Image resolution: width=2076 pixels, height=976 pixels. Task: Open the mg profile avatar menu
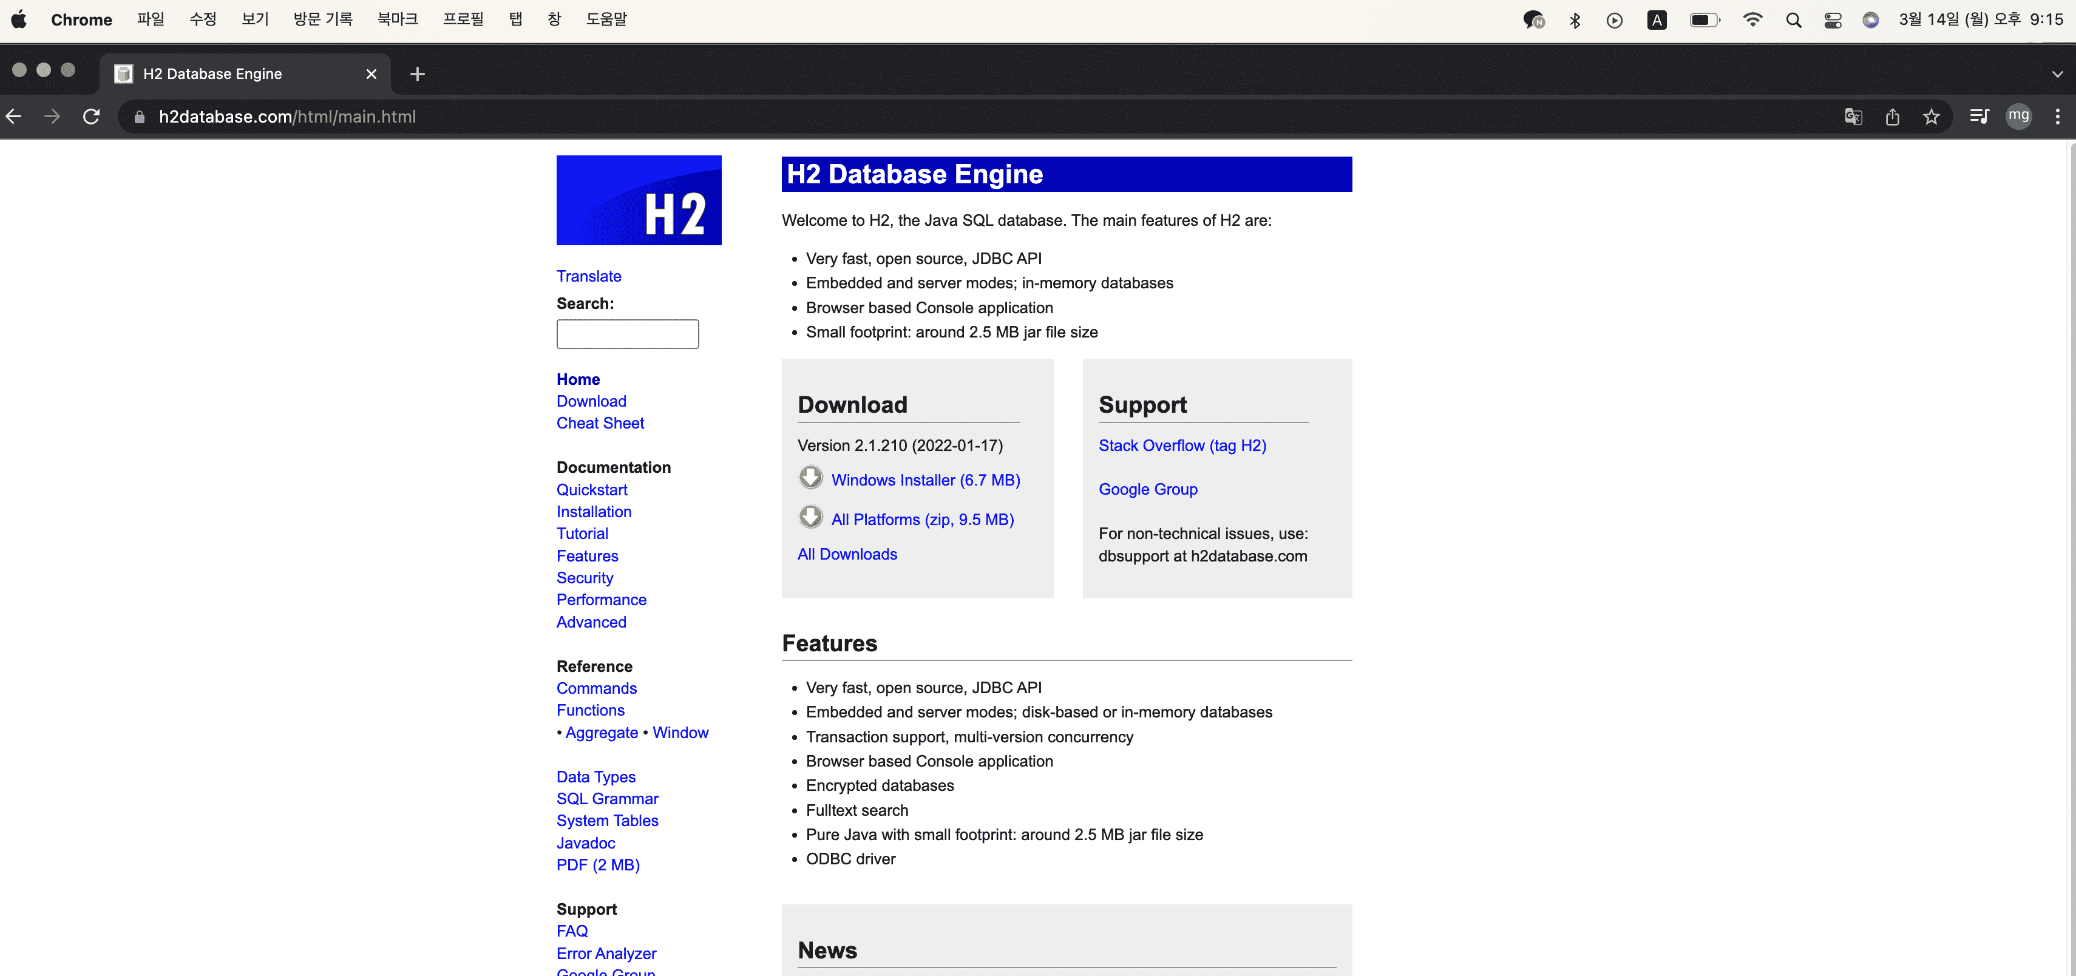tap(2018, 116)
